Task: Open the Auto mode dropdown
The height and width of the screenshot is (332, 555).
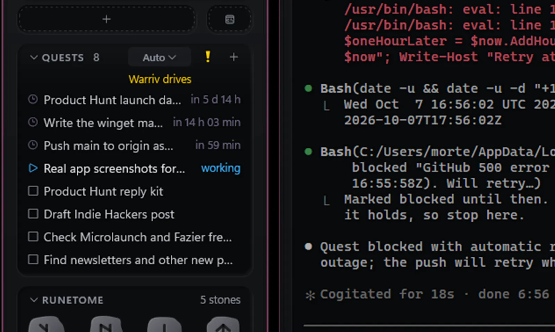Action: (159, 57)
